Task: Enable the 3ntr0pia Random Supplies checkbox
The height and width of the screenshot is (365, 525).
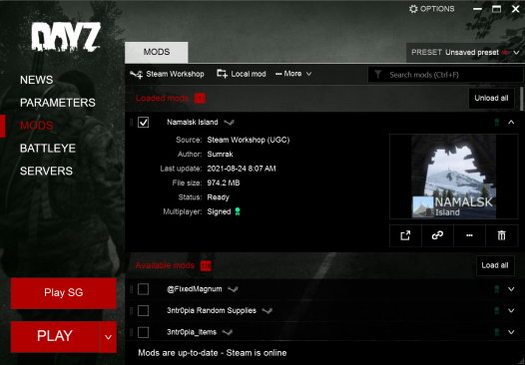Action: 144,311
